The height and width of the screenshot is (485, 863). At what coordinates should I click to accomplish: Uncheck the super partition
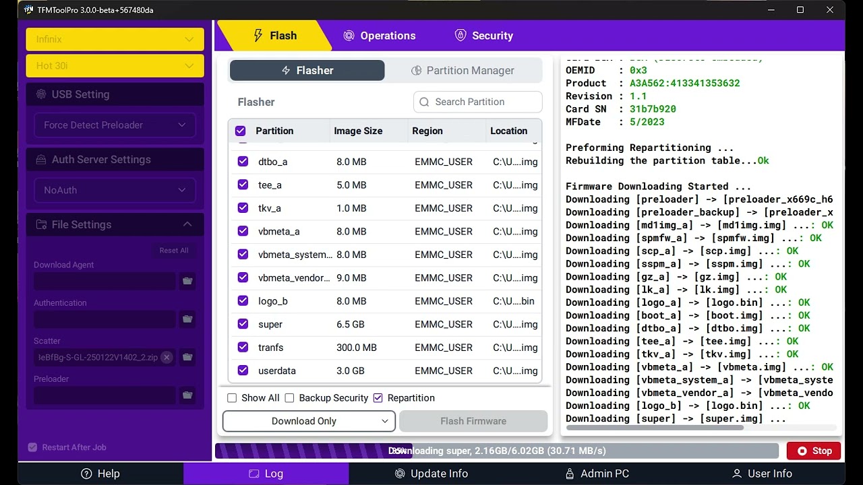243,324
